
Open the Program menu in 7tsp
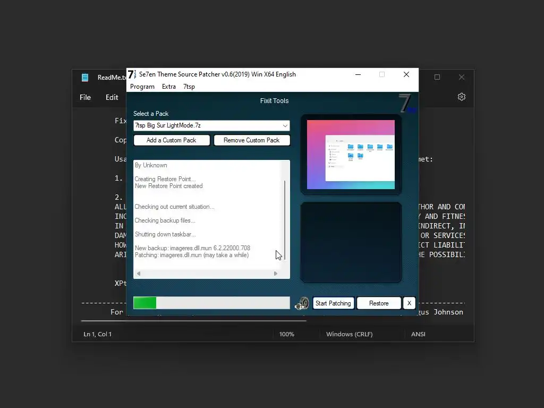point(142,87)
